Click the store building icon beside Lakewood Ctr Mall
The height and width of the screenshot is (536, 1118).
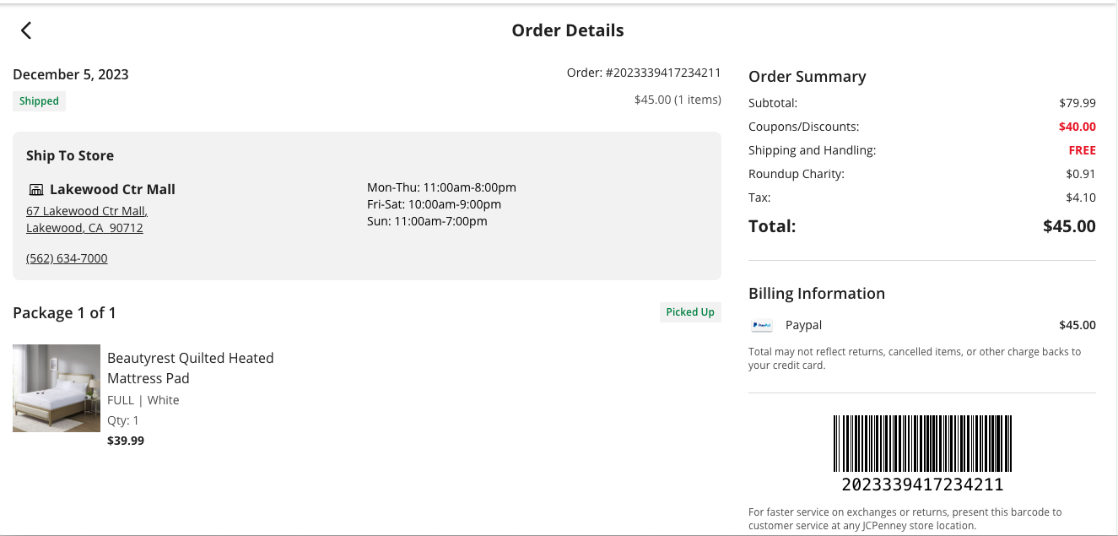[x=35, y=190]
